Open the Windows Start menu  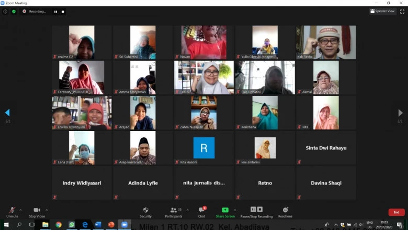click(6, 225)
